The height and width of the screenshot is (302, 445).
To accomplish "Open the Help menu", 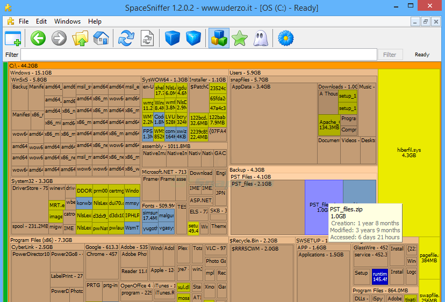I will tap(95, 21).
